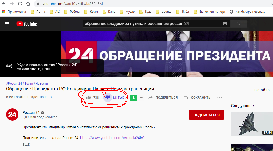This screenshot has height=151, width=273.
Task: Click the Следующее heading
Action: (x=242, y=106)
